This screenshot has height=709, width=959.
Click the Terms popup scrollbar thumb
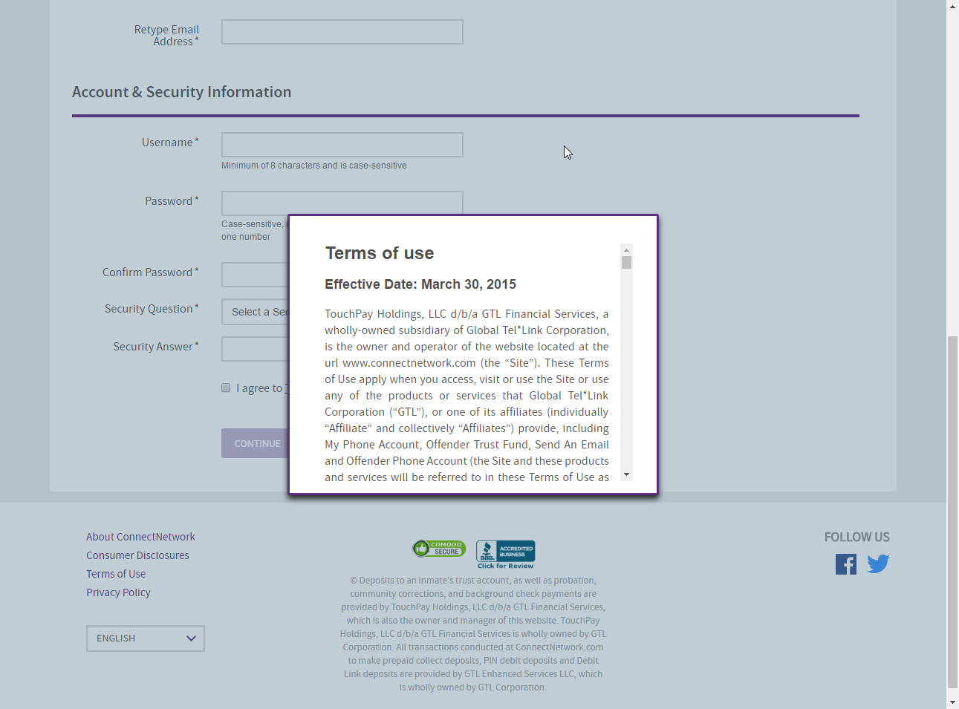[x=626, y=263]
